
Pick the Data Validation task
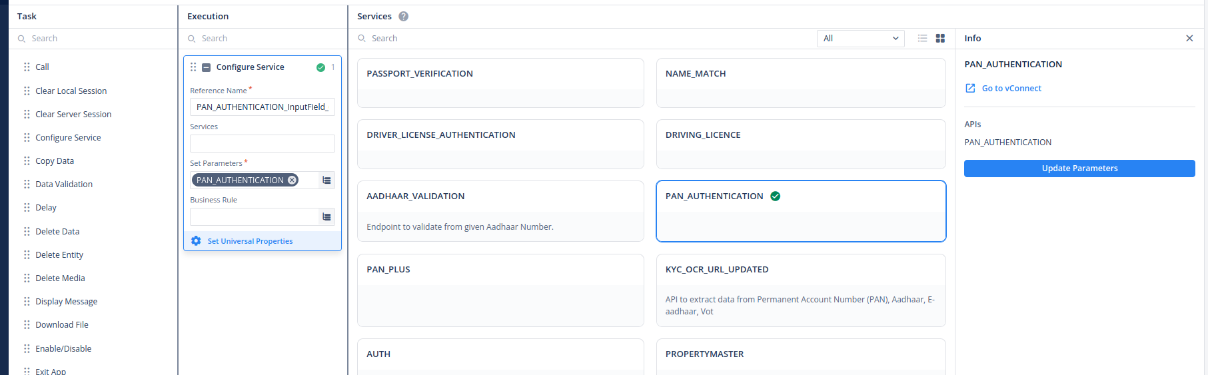(x=64, y=185)
